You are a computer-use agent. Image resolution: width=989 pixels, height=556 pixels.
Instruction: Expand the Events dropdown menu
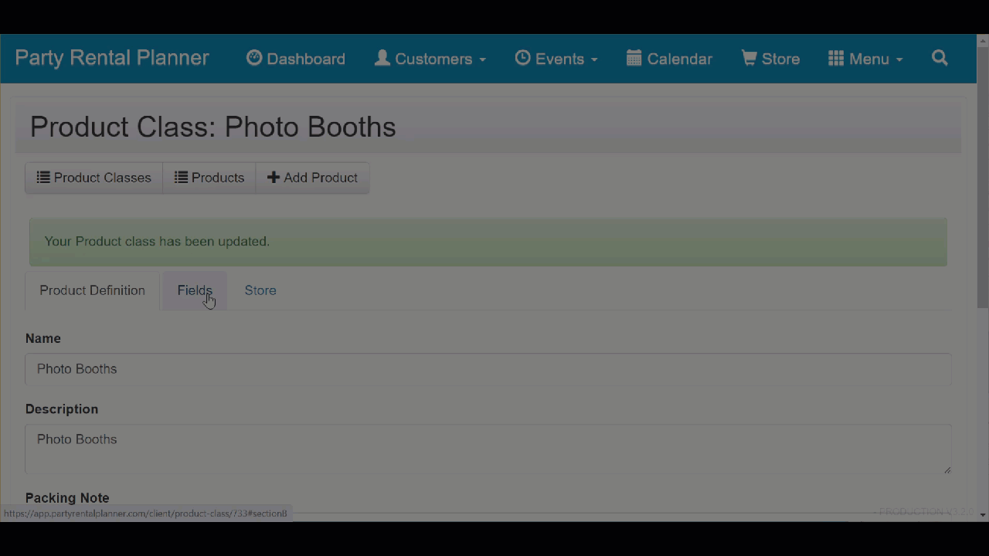[x=556, y=59]
